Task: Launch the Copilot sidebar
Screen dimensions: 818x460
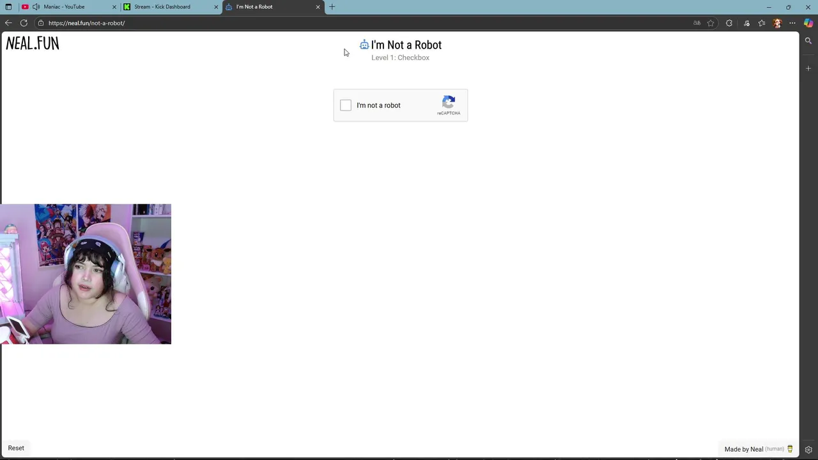Action: (808, 23)
